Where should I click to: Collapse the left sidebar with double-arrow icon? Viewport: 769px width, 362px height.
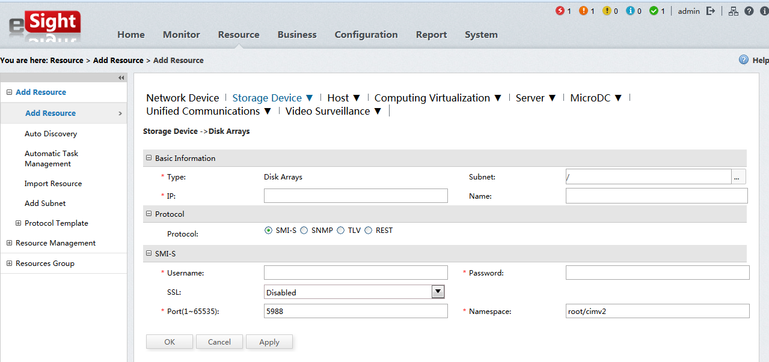pyautogui.click(x=121, y=77)
